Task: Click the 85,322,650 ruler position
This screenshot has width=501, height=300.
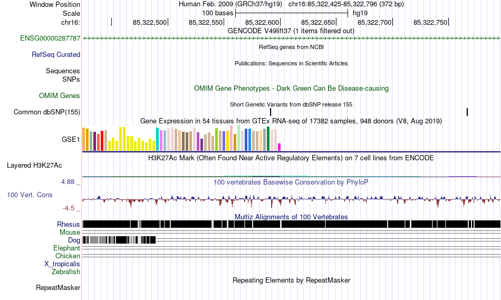Action: pyautogui.click(x=318, y=22)
